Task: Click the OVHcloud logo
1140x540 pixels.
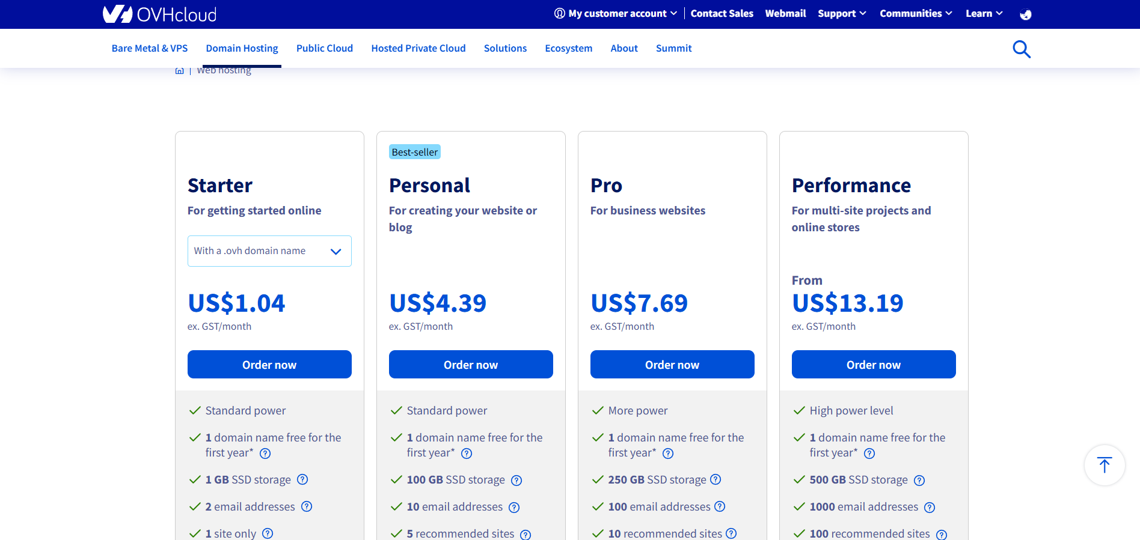Action: 159,14
